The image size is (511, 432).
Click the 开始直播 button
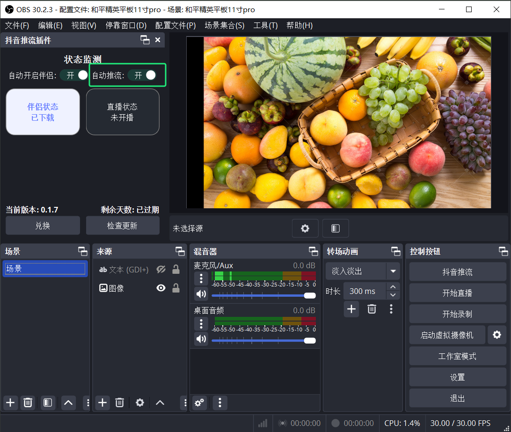click(x=457, y=293)
